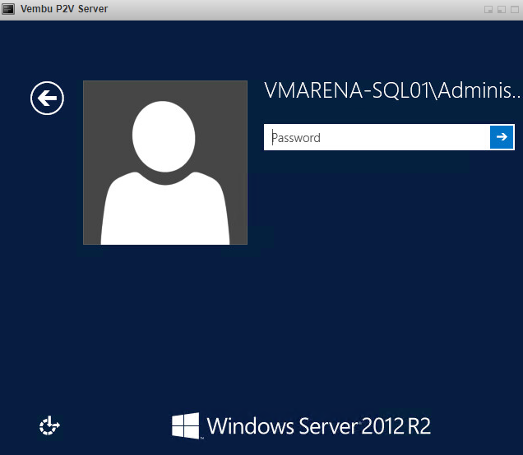523x455 pixels.
Task: Submit password with blue arrow button
Action: (x=502, y=137)
